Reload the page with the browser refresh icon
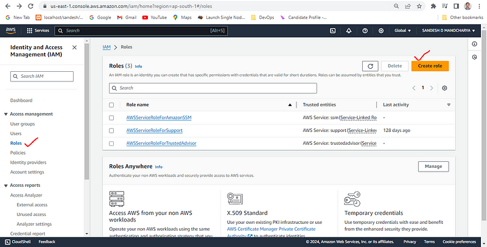Screen dimensions: 487x247 (30, 6)
